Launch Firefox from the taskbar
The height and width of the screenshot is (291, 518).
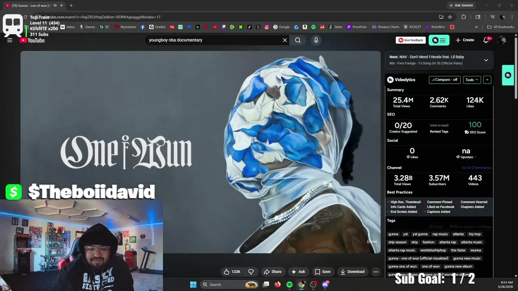(x=277, y=285)
